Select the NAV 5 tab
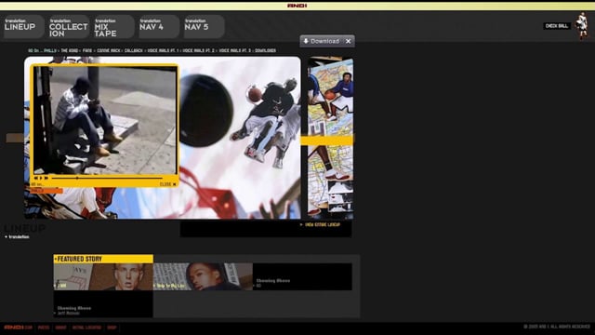 coord(204,27)
